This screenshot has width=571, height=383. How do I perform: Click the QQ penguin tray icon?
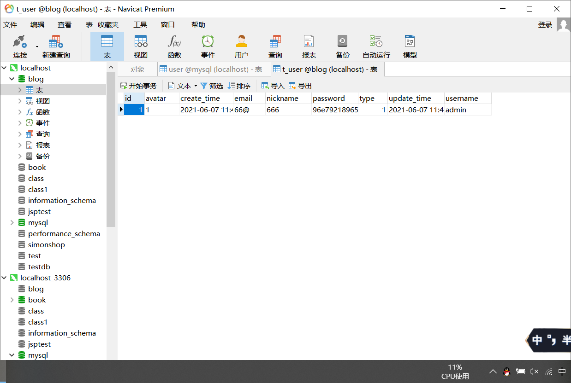(506, 371)
